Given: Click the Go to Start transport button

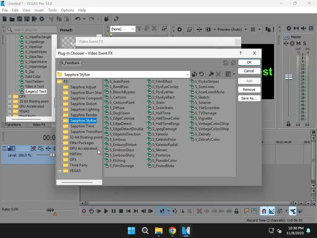Looking at the screenshot, I should pos(128,211).
